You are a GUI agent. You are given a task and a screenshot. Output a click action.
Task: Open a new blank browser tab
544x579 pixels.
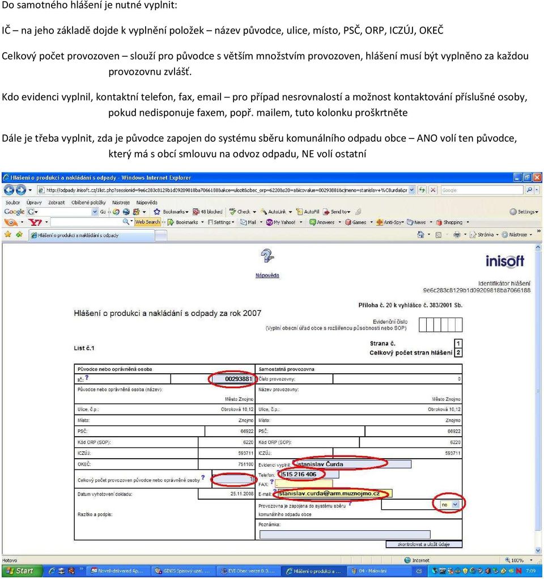[160, 235]
